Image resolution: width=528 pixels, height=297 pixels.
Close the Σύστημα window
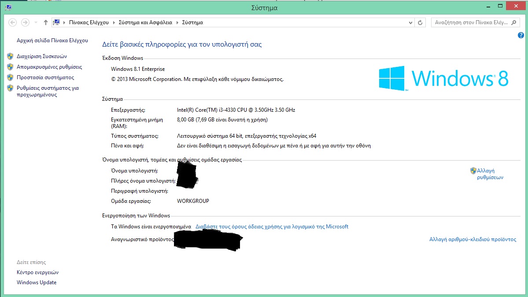(516, 6)
